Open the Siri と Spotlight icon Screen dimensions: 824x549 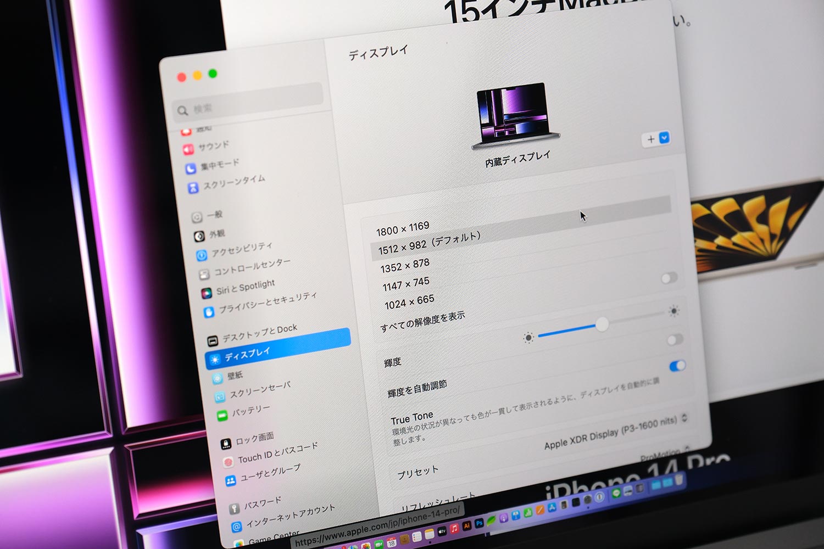[206, 293]
